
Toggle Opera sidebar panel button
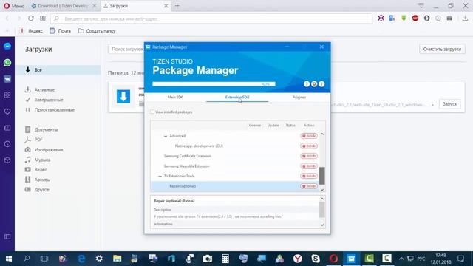[x=7, y=237]
